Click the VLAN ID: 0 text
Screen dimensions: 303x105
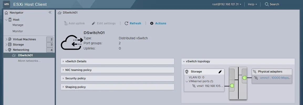[197, 77]
